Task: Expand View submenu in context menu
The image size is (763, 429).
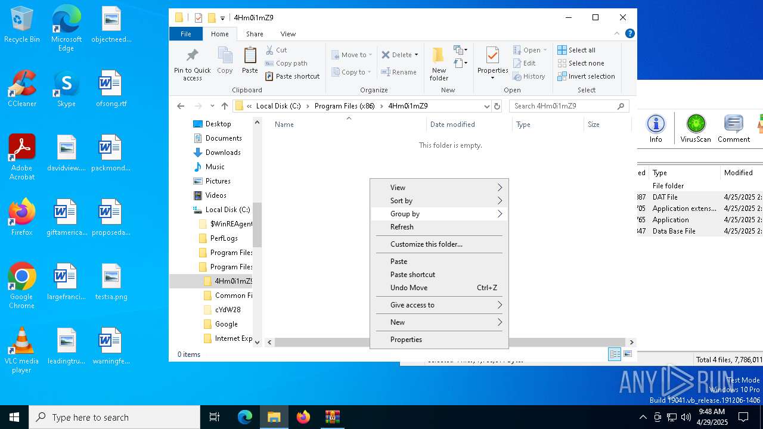Action: 439,188
